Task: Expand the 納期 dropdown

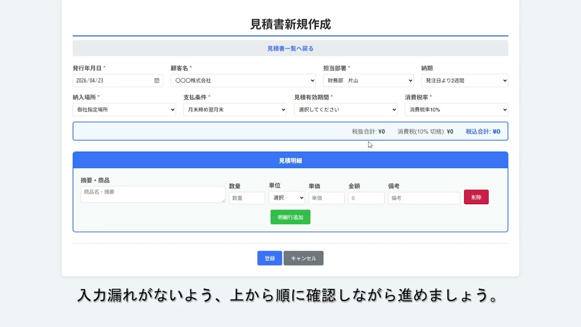Action: 464,80
